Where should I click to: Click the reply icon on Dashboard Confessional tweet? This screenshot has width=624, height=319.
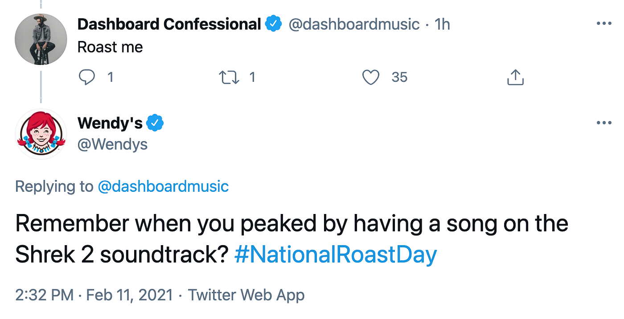click(87, 77)
